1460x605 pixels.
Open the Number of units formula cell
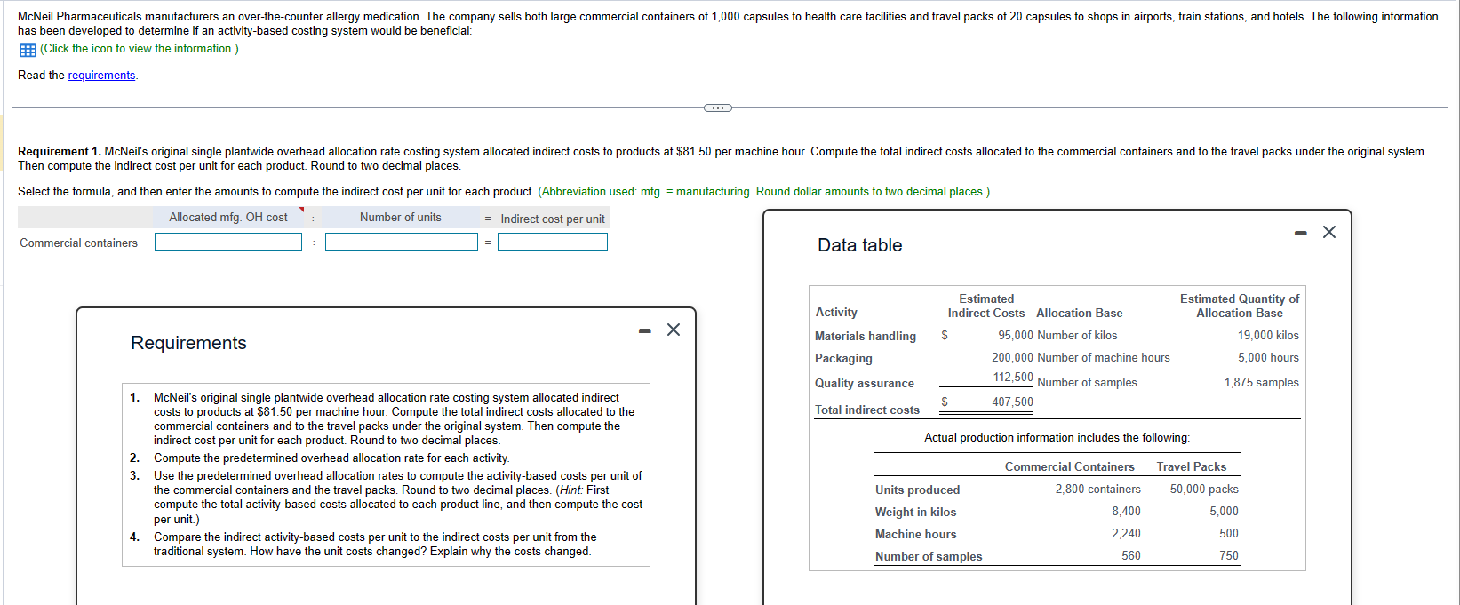pyautogui.click(x=401, y=218)
